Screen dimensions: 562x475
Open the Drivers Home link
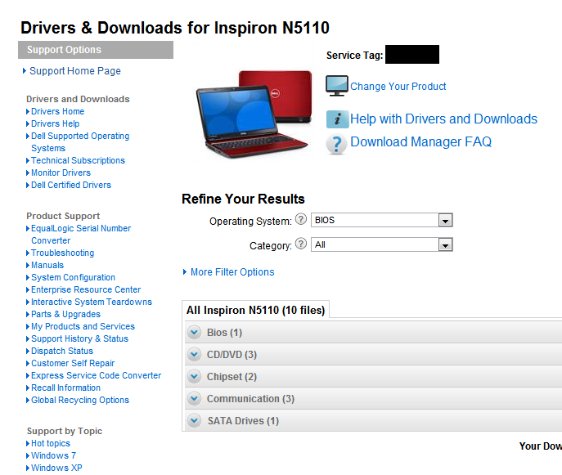pos(58,111)
